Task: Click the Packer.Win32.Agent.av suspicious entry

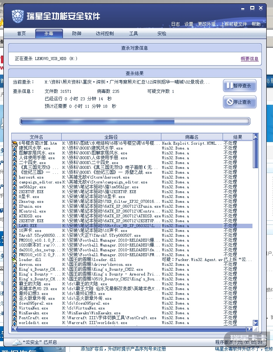Action: [x=192, y=260]
